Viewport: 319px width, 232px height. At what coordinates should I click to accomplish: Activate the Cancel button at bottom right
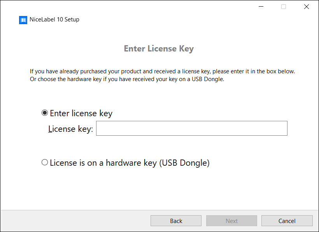287,220
